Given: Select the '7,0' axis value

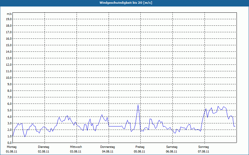Looking at the screenshot, I should point(9,97).
